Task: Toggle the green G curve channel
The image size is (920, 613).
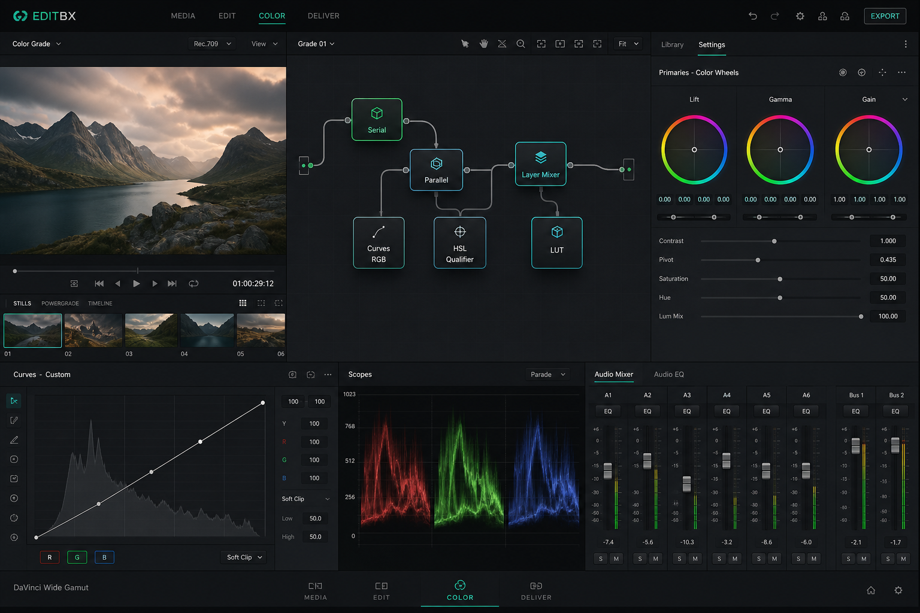Action: coord(77,557)
